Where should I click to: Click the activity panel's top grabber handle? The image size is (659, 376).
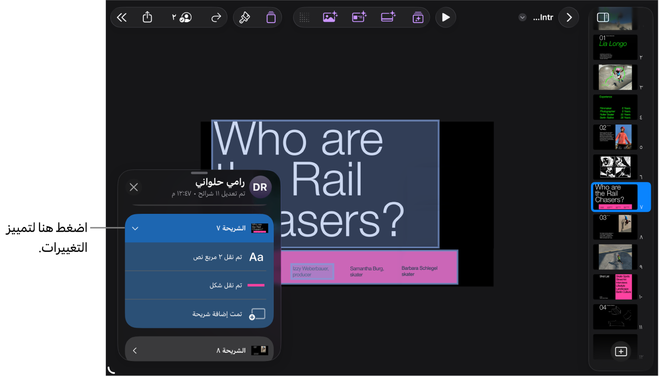click(199, 172)
